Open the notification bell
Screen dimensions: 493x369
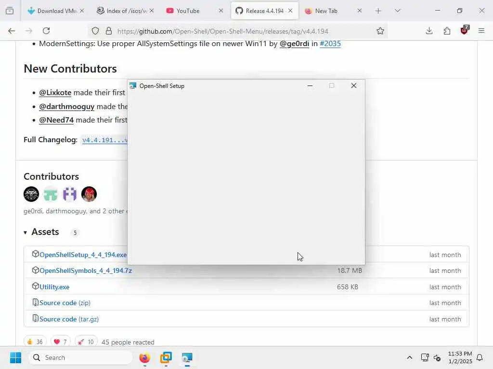(480, 357)
